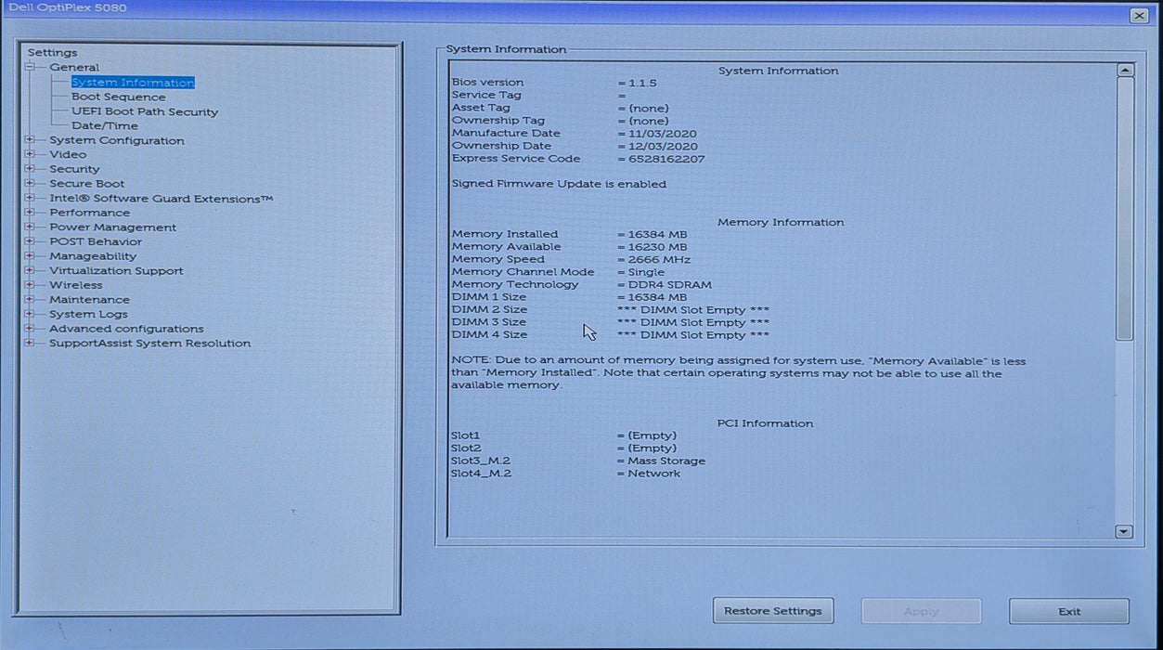Expand the Video settings node
This screenshot has height=650, width=1163.
tap(30, 154)
